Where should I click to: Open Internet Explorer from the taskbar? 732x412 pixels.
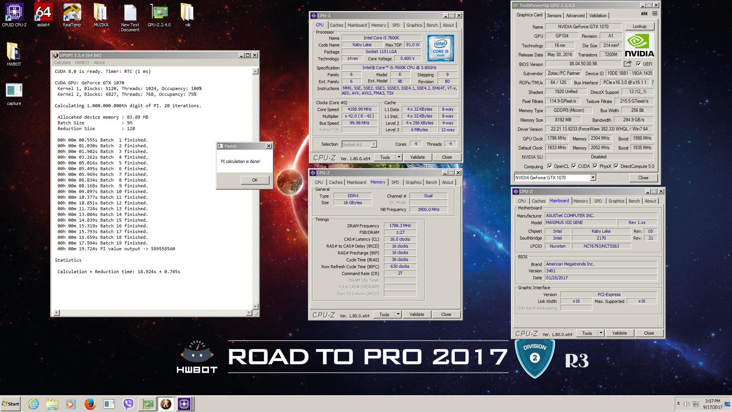coord(34,404)
